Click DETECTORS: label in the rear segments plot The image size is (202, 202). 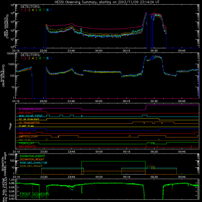31,55
